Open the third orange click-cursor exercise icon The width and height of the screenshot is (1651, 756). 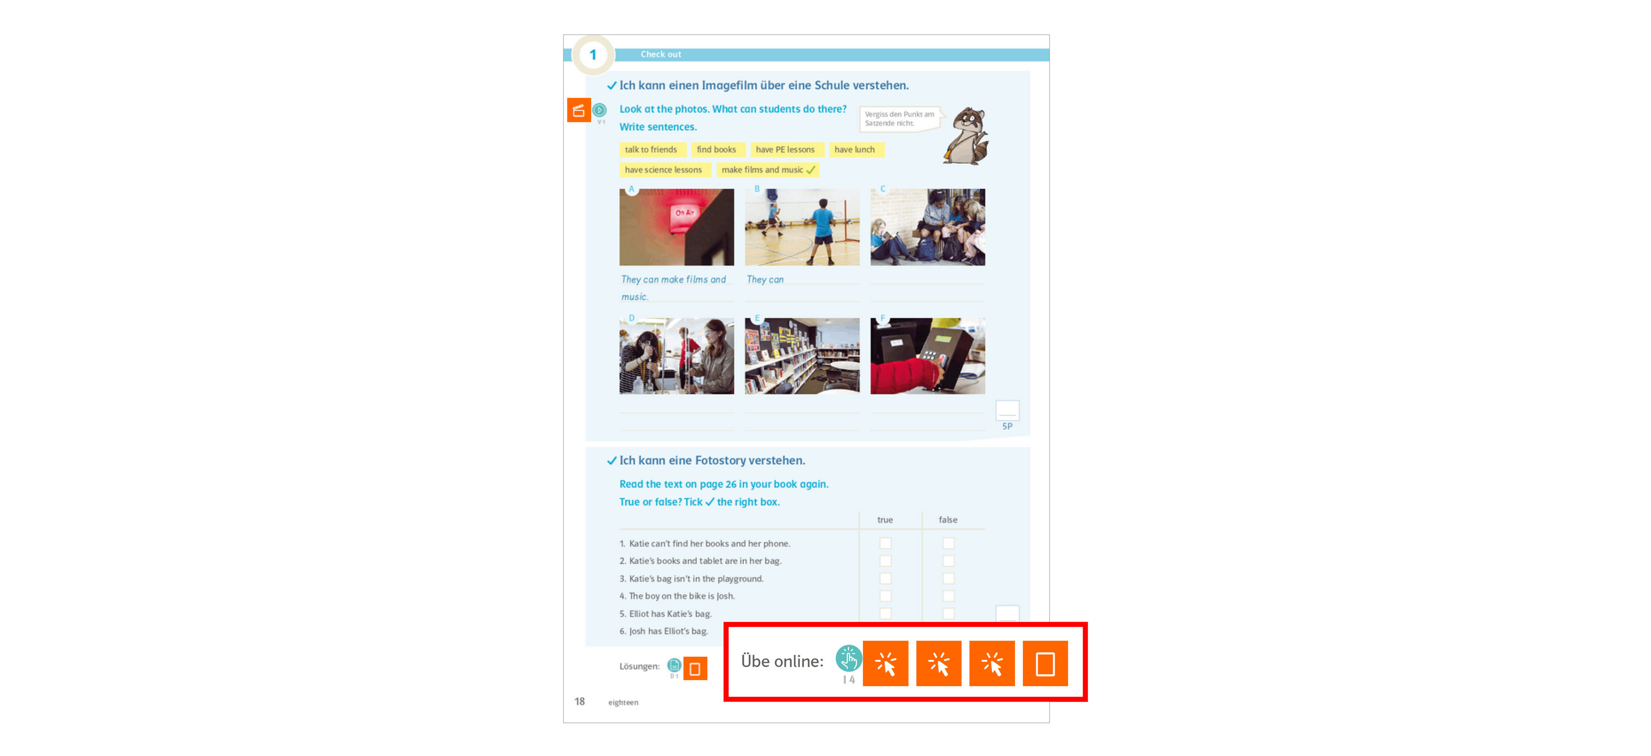991,663
